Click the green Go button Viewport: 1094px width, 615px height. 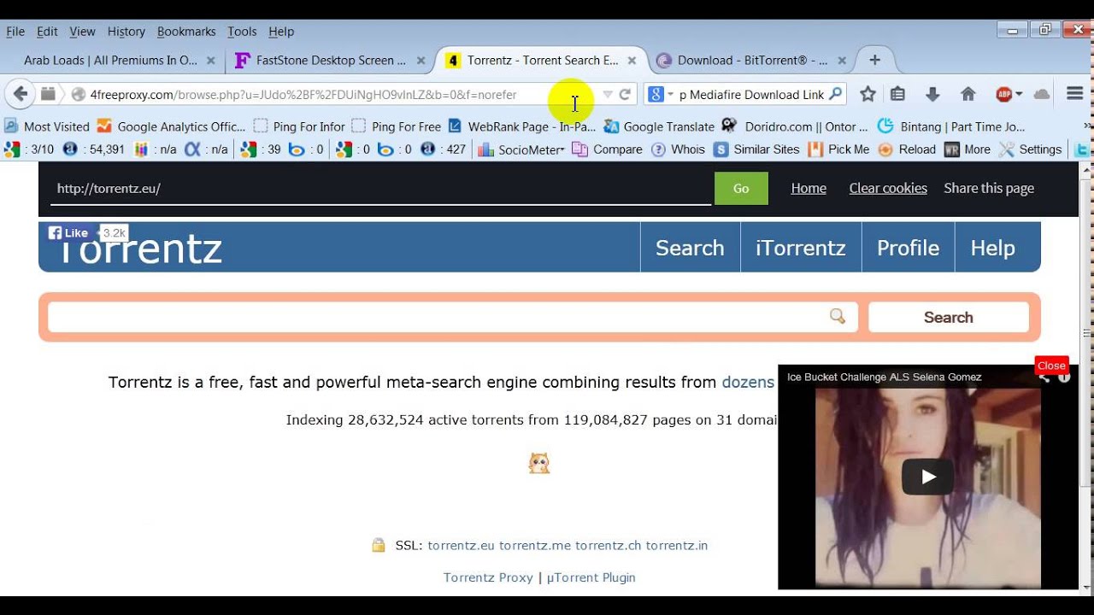click(x=741, y=189)
